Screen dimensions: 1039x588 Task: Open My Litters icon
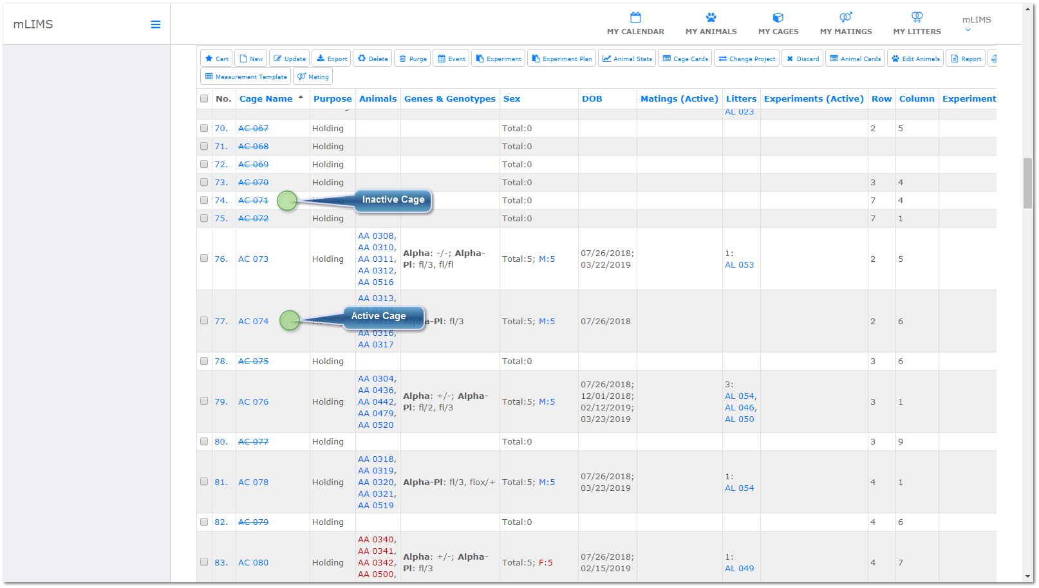917,24
